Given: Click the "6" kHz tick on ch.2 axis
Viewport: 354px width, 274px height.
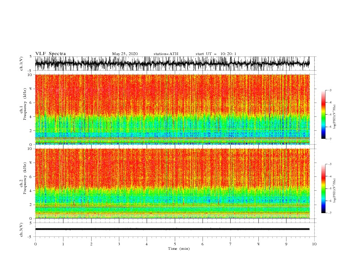Looking at the screenshot, I should (31, 176).
